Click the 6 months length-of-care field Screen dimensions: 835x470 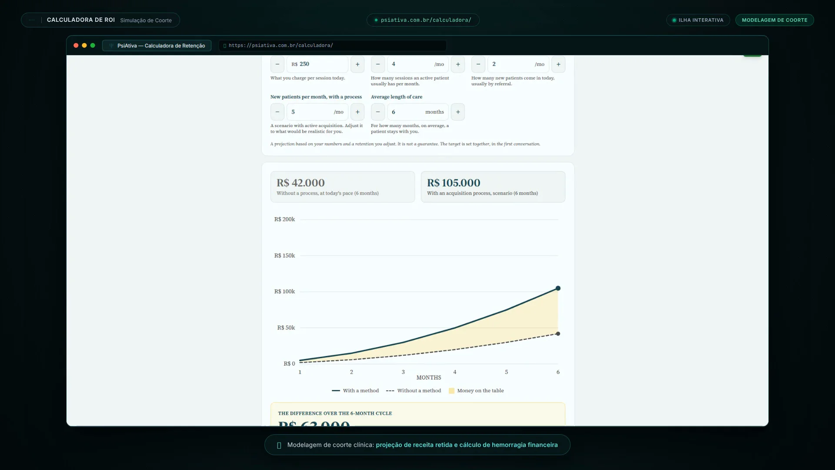[418, 112]
